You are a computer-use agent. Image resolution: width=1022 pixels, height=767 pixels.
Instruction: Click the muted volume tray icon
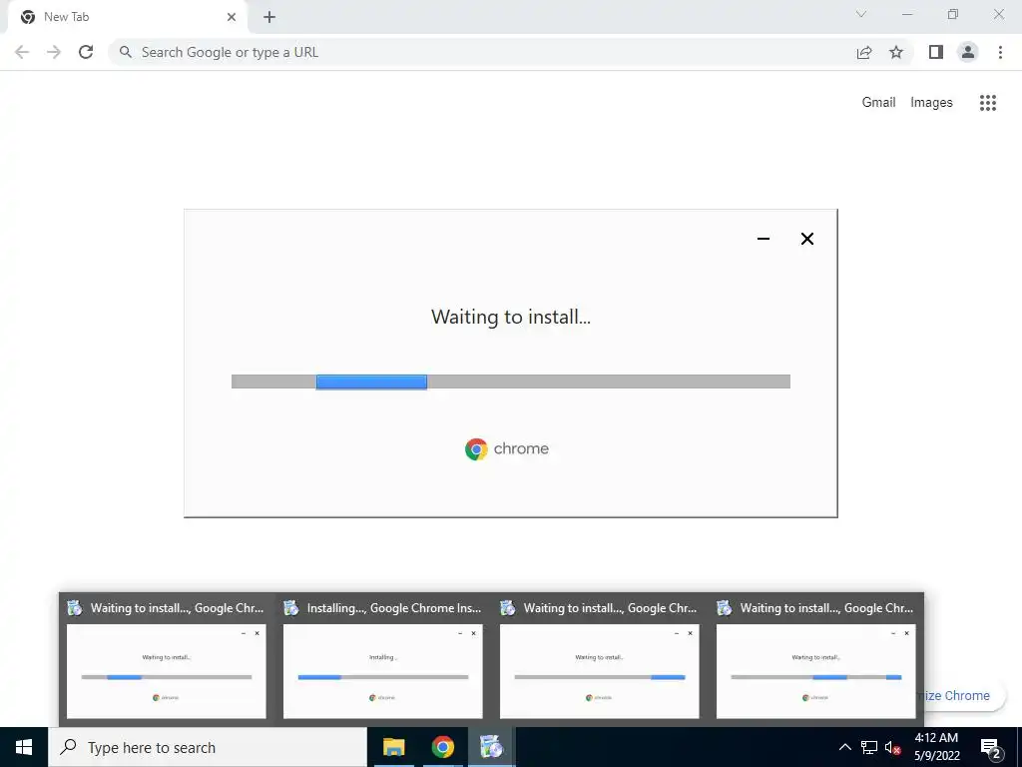(x=892, y=747)
